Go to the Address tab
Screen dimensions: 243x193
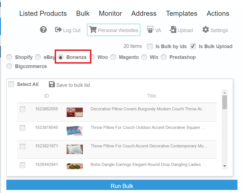(144, 13)
